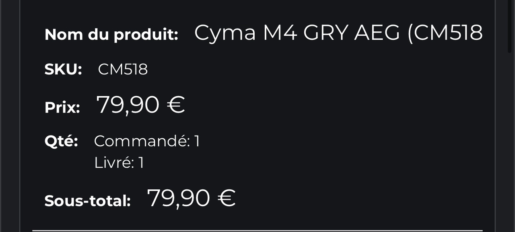Click the "Livré: 1" quantity line
515x232 pixels.
pyautogui.click(x=119, y=163)
